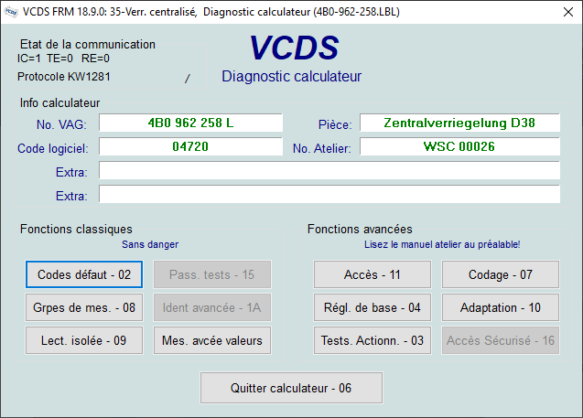Click the first empty Extra field
Viewport: 583px width, 418px height.
click(x=329, y=170)
